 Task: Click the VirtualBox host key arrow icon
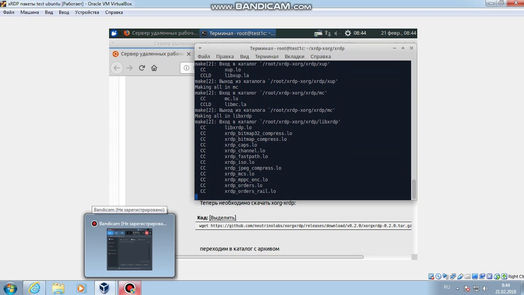coord(504,277)
